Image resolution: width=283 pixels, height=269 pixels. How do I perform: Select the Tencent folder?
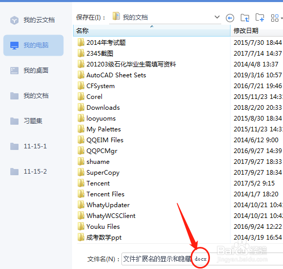pos(94,183)
